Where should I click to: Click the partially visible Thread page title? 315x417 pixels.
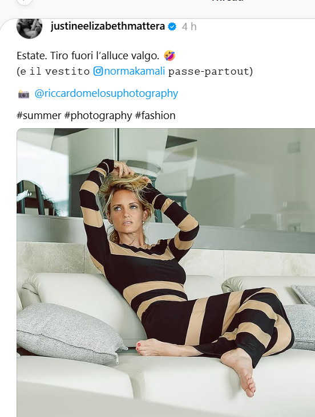pyautogui.click(x=228, y=1)
